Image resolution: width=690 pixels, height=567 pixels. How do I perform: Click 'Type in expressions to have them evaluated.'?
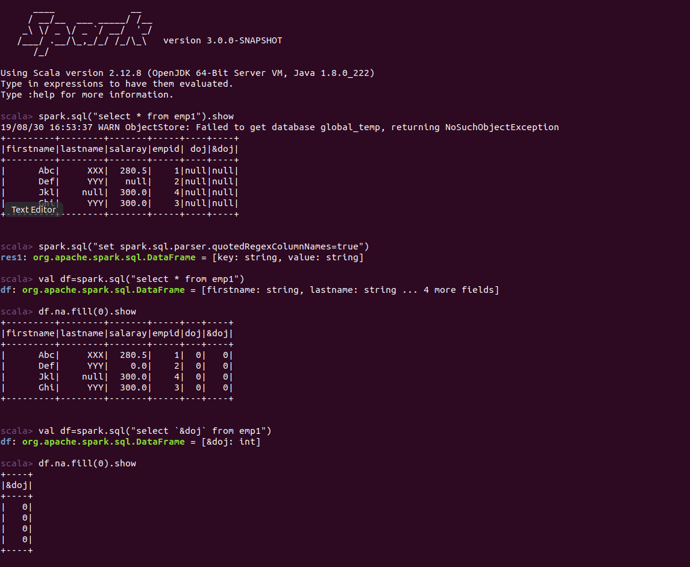coord(117,84)
